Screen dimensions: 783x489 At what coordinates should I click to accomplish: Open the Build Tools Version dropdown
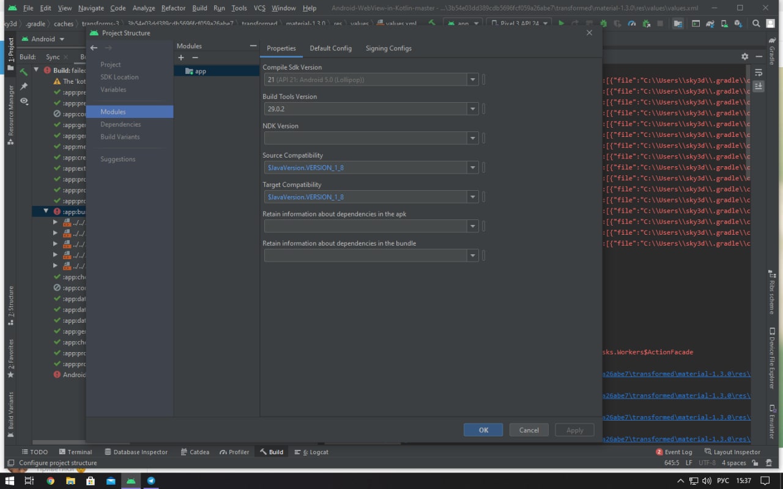click(x=472, y=109)
